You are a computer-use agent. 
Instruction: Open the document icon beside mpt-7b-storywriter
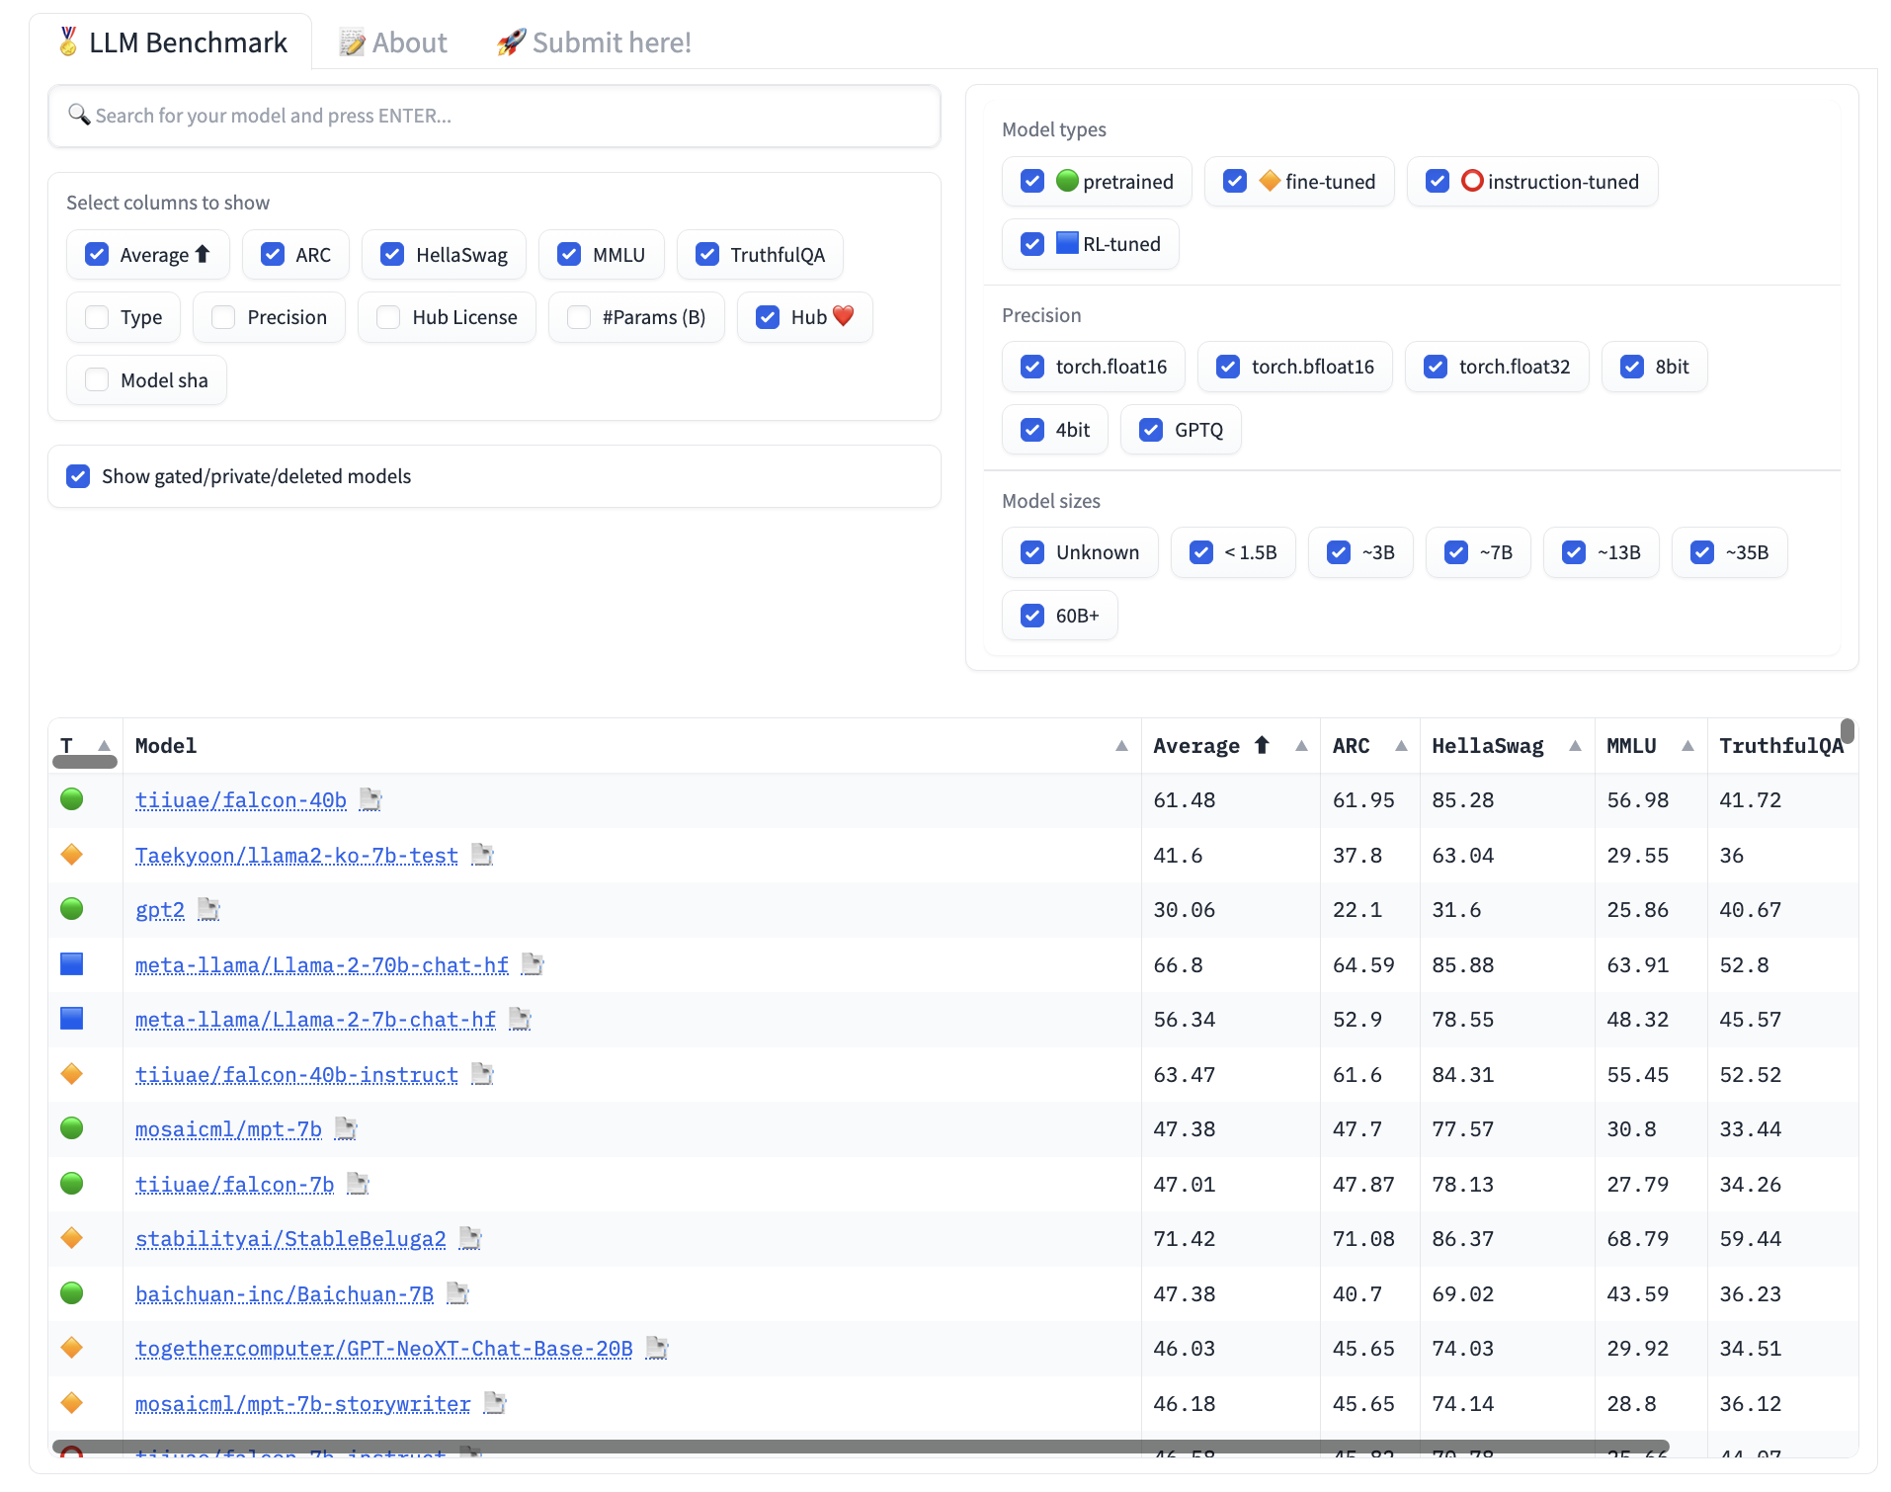point(495,1403)
